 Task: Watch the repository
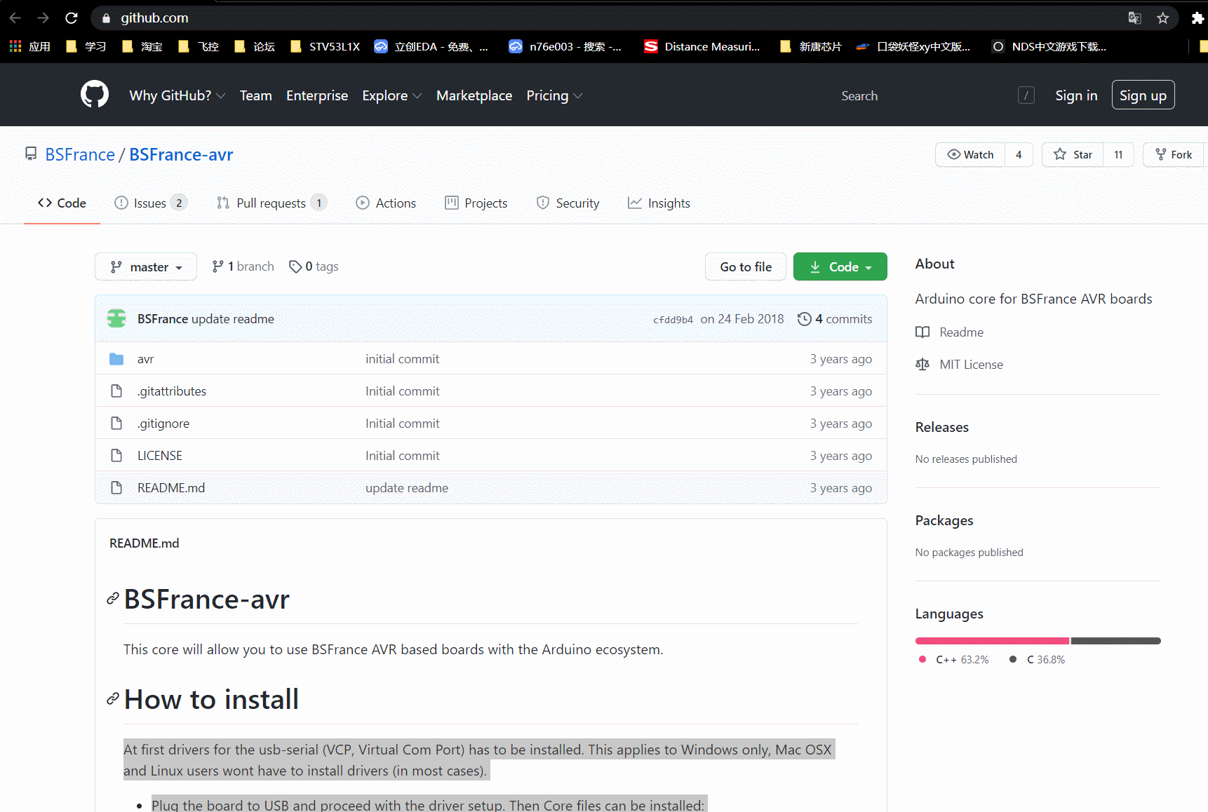(x=970, y=154)
